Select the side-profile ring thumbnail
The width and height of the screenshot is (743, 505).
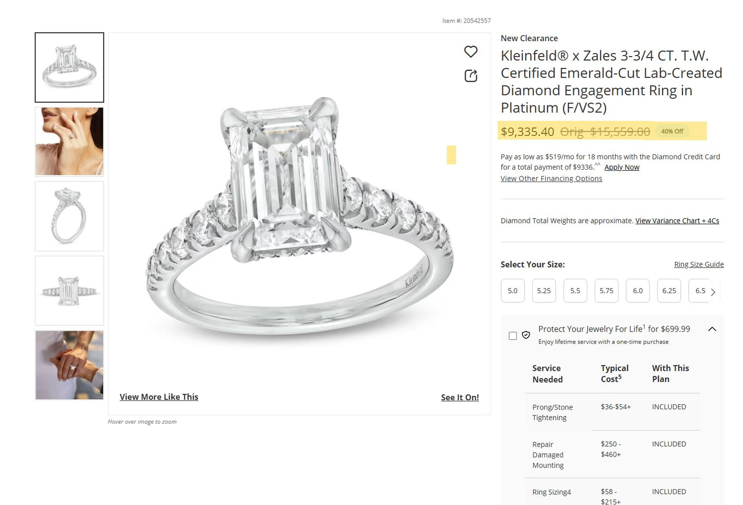point(69,216)
